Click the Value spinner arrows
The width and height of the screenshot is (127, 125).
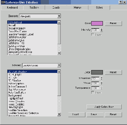point(102,83)
